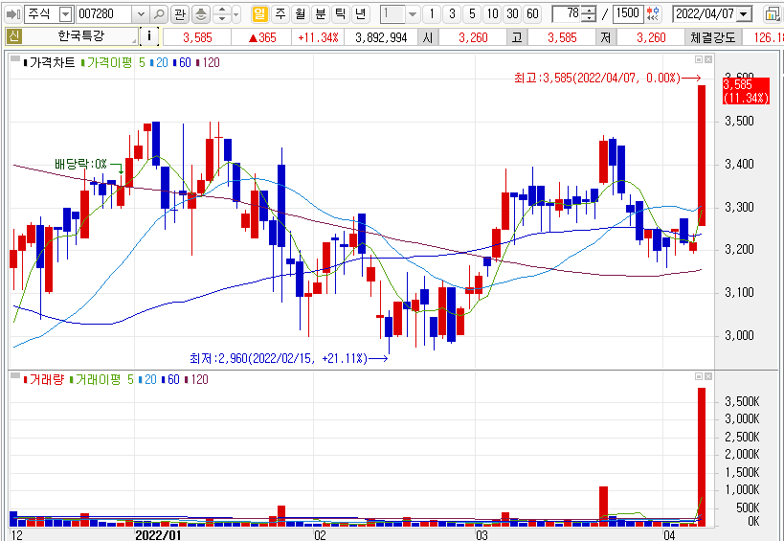Click the round stacked icon next to 관
Screen dimensions: 784x541
(x=200, y=14)
